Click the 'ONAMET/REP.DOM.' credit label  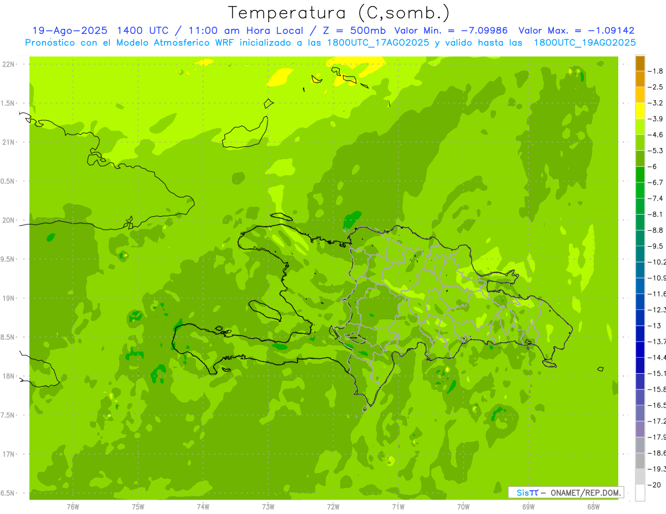[585, 492]
